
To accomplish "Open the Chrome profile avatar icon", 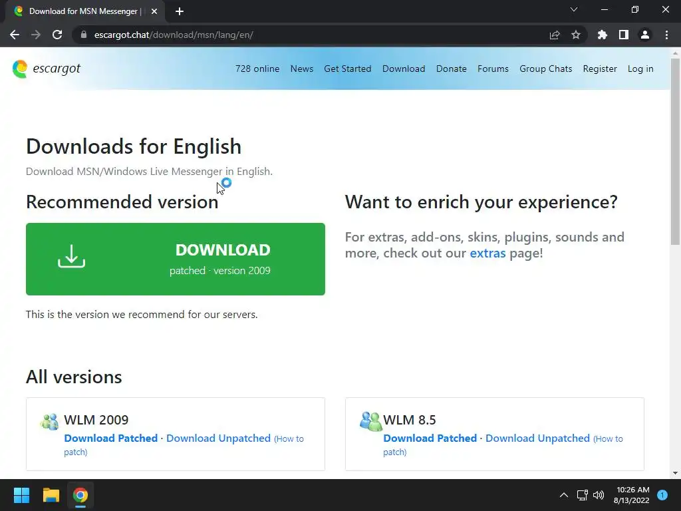I will [645, 35].
